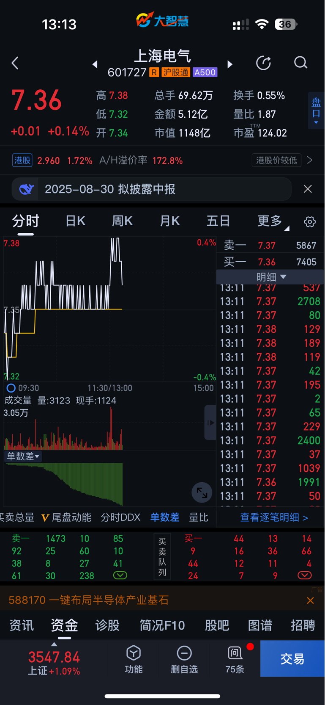The height and width of the screenshot is (705, 325).
Task: Select 分时DDX indicator
Action: point(120,517)
